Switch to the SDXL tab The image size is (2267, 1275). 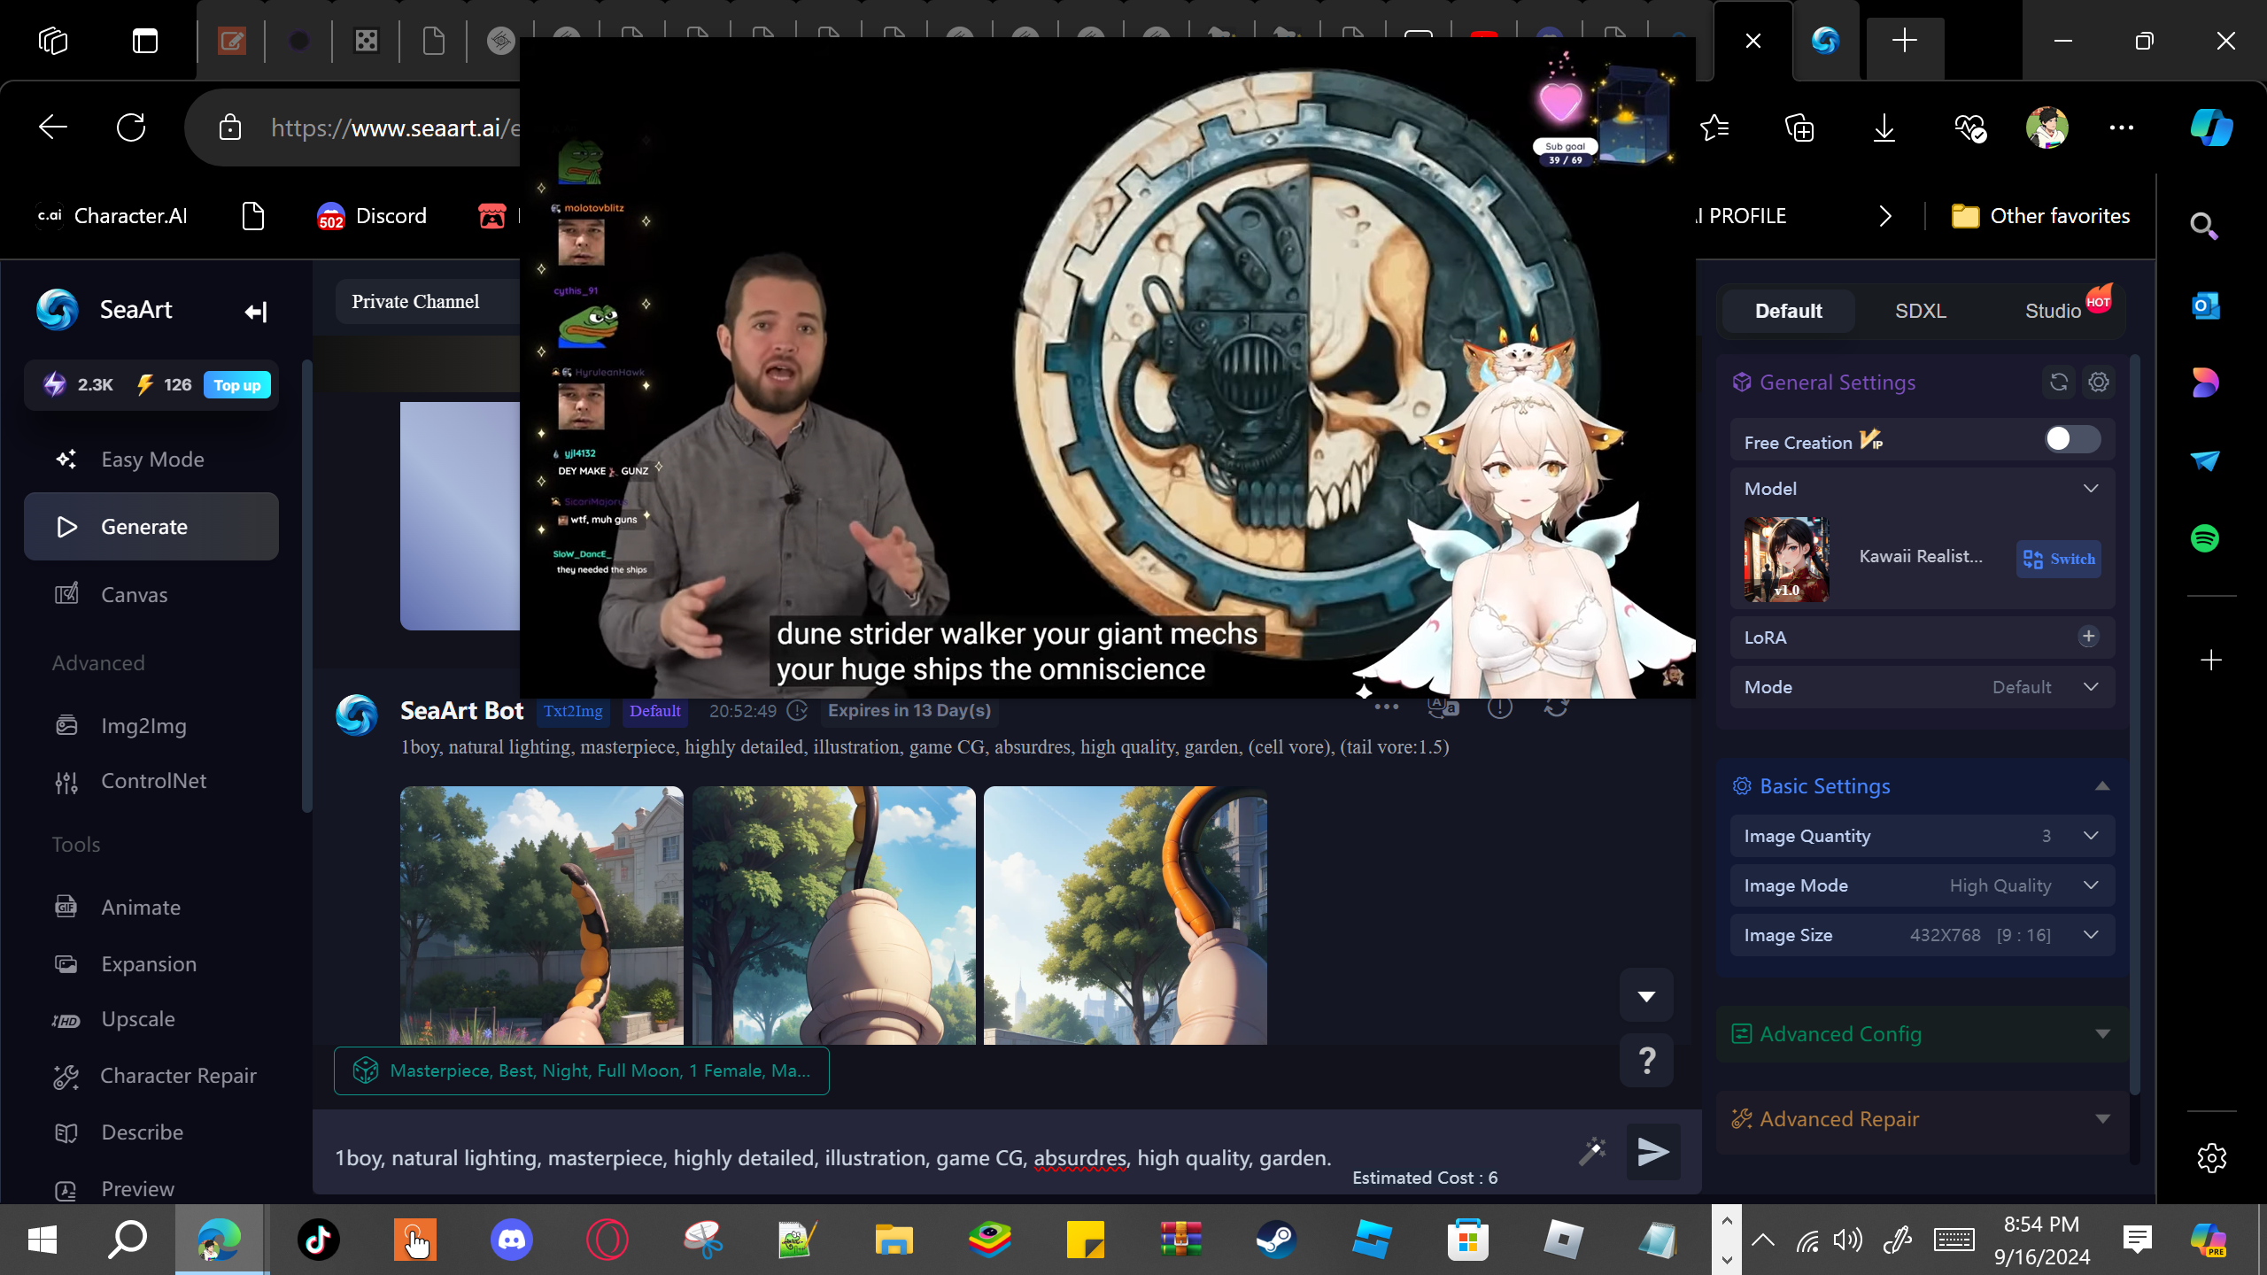(x=1921, y=311)
